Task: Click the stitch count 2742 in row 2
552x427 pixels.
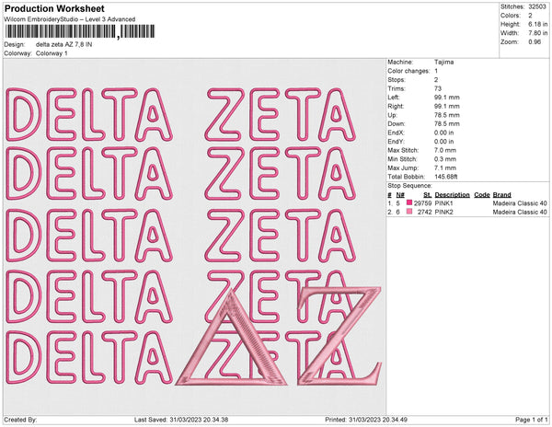Action: (424, 212)
